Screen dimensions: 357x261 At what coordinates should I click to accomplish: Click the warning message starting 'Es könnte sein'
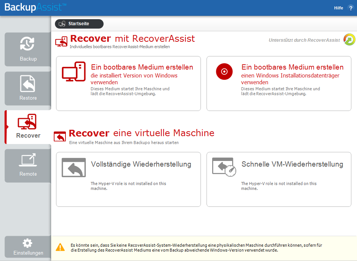click(196, 247)
